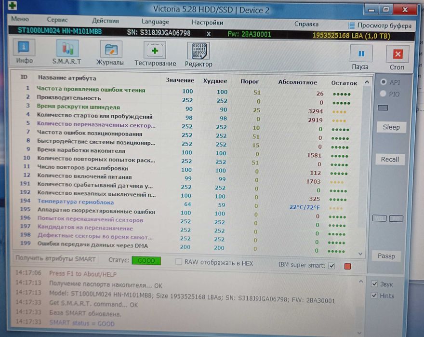
Task: Open the Справка help menu
Action: [x=306, y=24]
